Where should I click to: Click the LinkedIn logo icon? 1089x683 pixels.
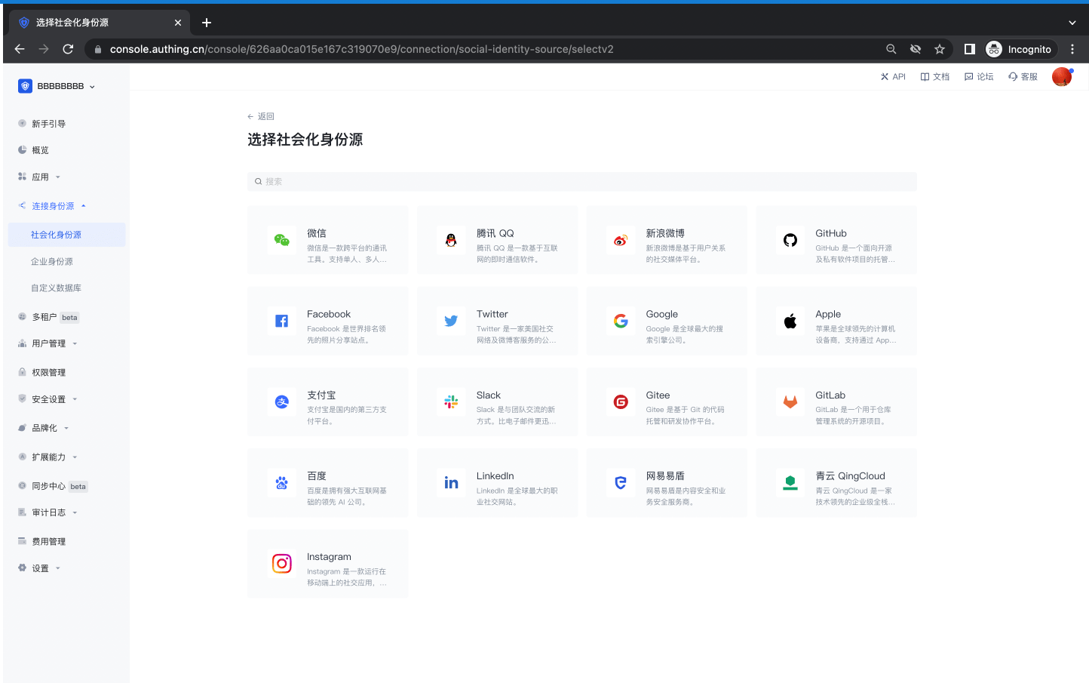click(x=451, y=483)
